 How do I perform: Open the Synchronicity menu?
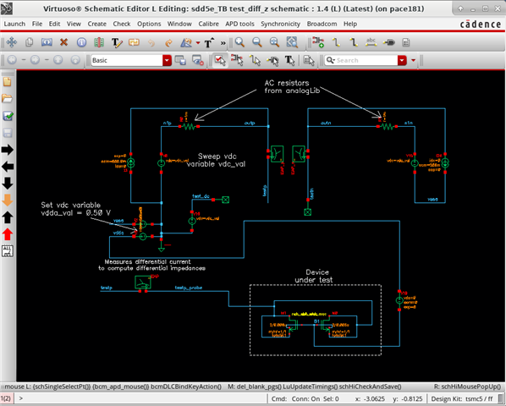280,24
